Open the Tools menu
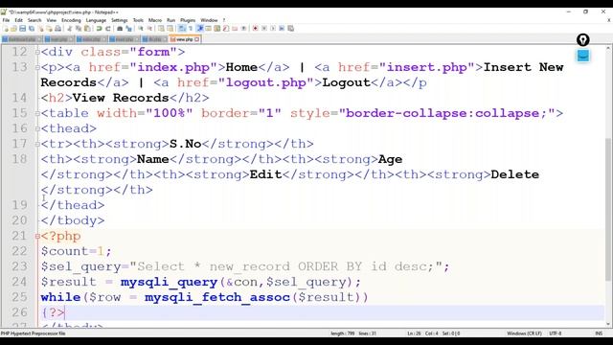The width and height of the screenshot is (613, 345). [138, 20]
